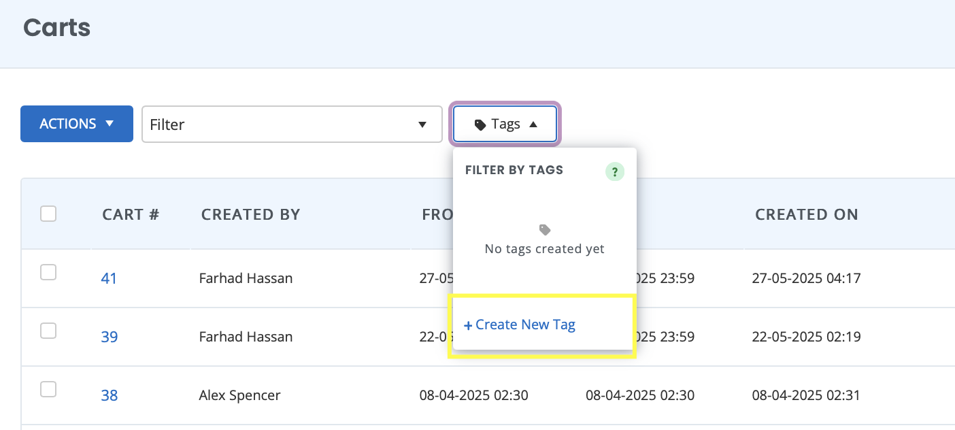Viewport: 955px width, 430px height.
Task: Click the CREATED BY column header
Action: (x=251, y=214)
